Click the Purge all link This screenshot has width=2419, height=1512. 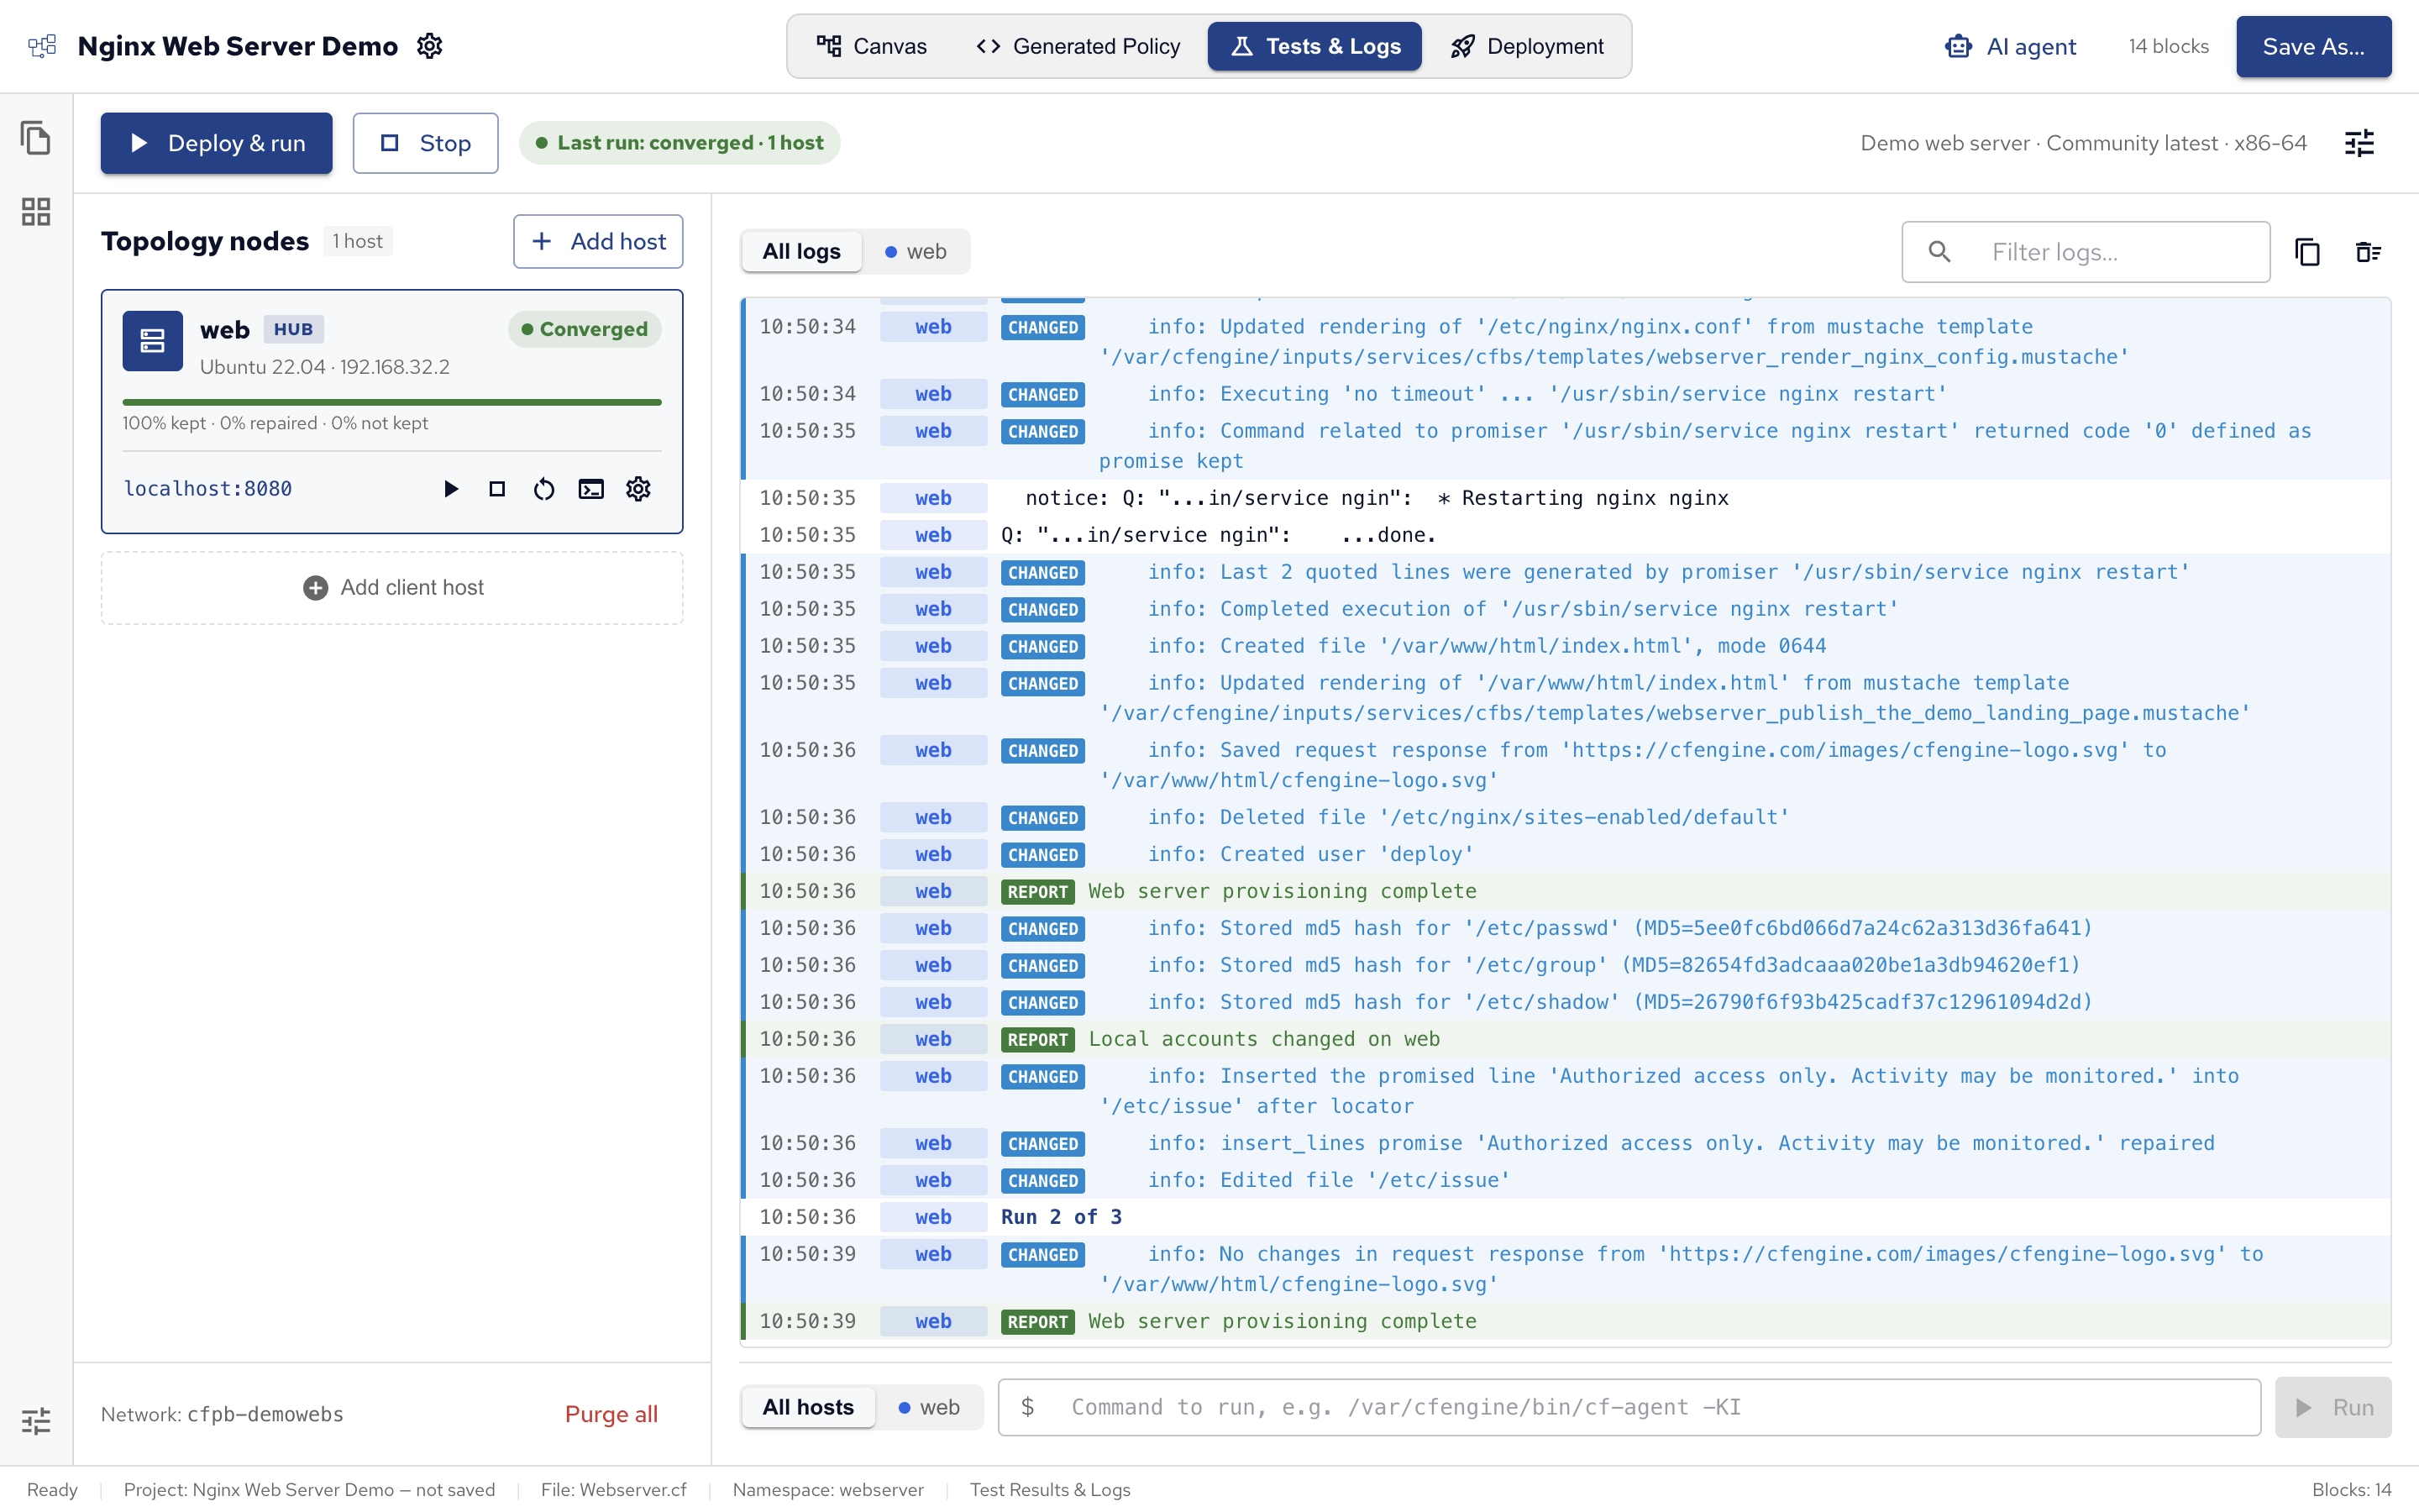(611, 1414)
